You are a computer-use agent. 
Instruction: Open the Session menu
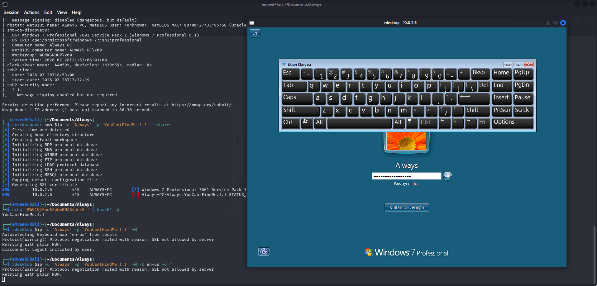12,12
